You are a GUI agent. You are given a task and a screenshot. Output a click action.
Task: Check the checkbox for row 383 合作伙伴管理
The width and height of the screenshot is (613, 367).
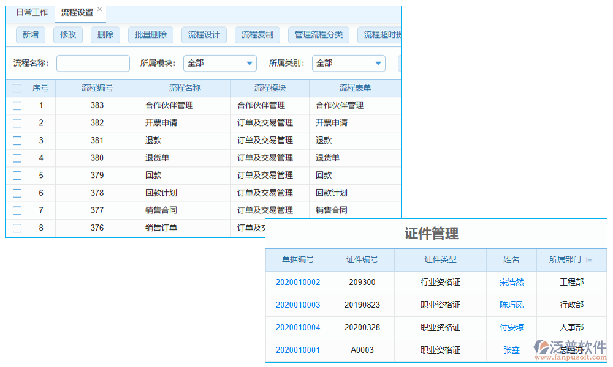17,105
